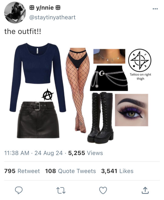164x200 pixels.
Task: Tap the anarchy symbol icon
Action: click(48, 95)
